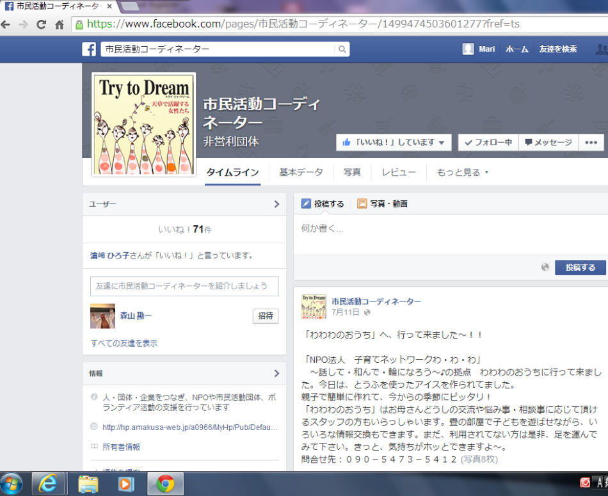This screenshot has height=496, width=608.
Task: Click the search magnifier icon
Action: coord(342,49)
